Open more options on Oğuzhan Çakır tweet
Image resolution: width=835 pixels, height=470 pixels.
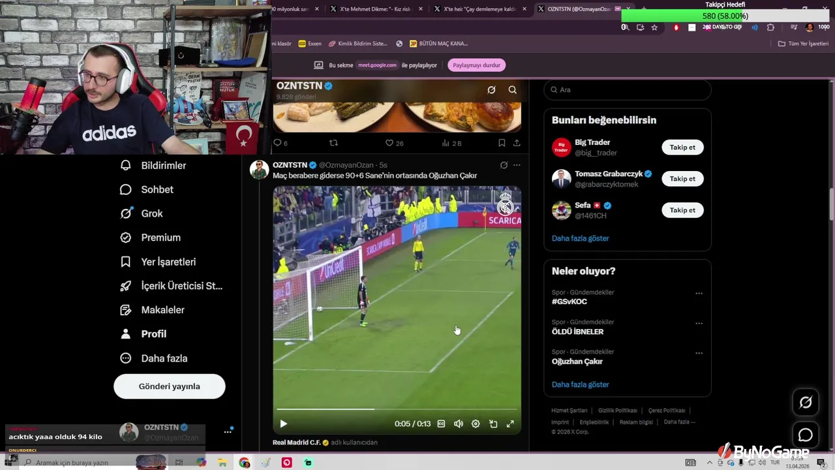point(517,165)
